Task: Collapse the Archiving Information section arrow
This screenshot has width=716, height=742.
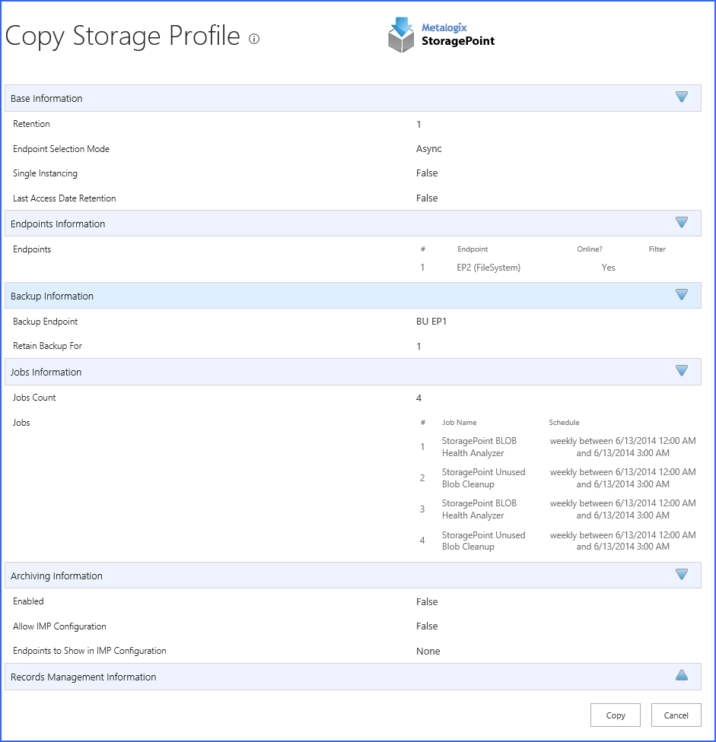Action: point(681,575)
